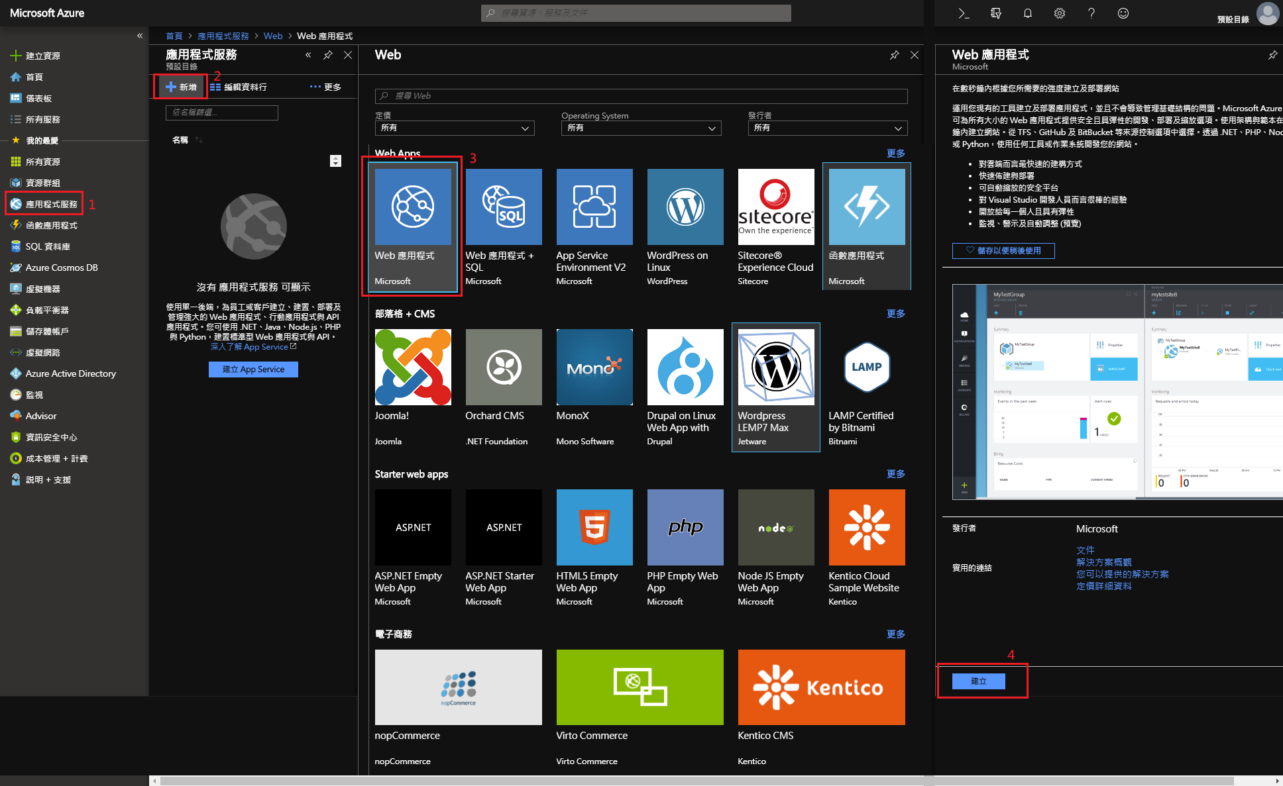Click the feedback smiley icon
Viewport: 1283px width, 786px height.
pyautogui.click(x=1123, y=13)
